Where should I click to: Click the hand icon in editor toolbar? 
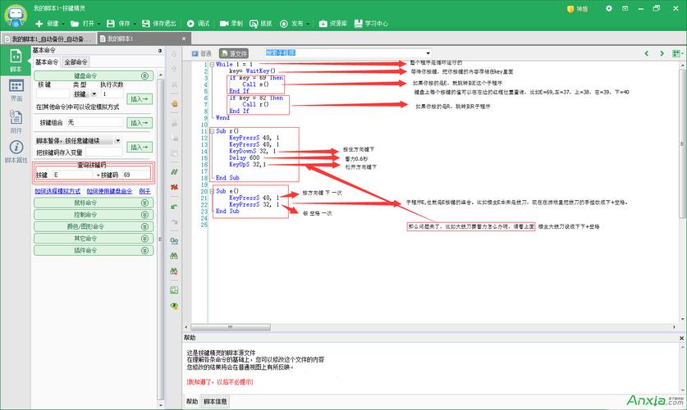[x=174, y=103]
